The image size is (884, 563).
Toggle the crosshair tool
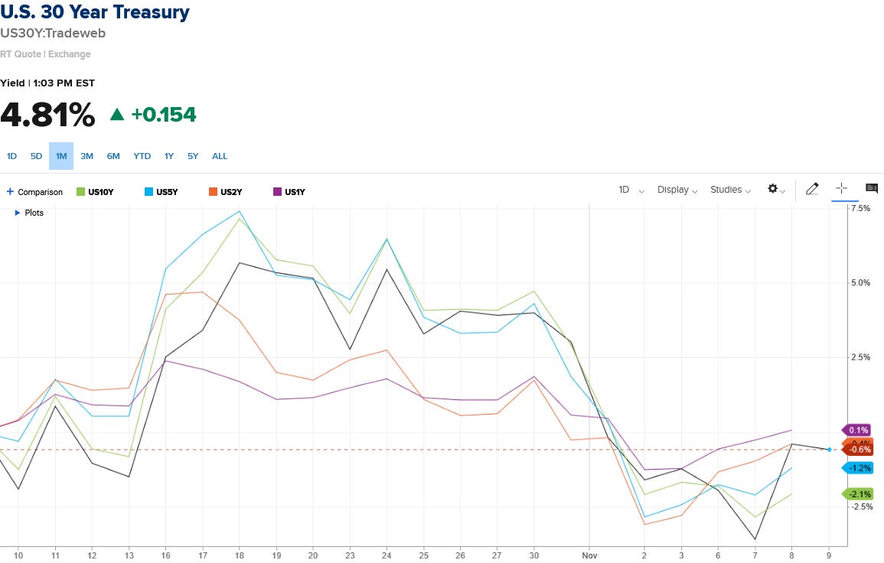coord(842,188)
